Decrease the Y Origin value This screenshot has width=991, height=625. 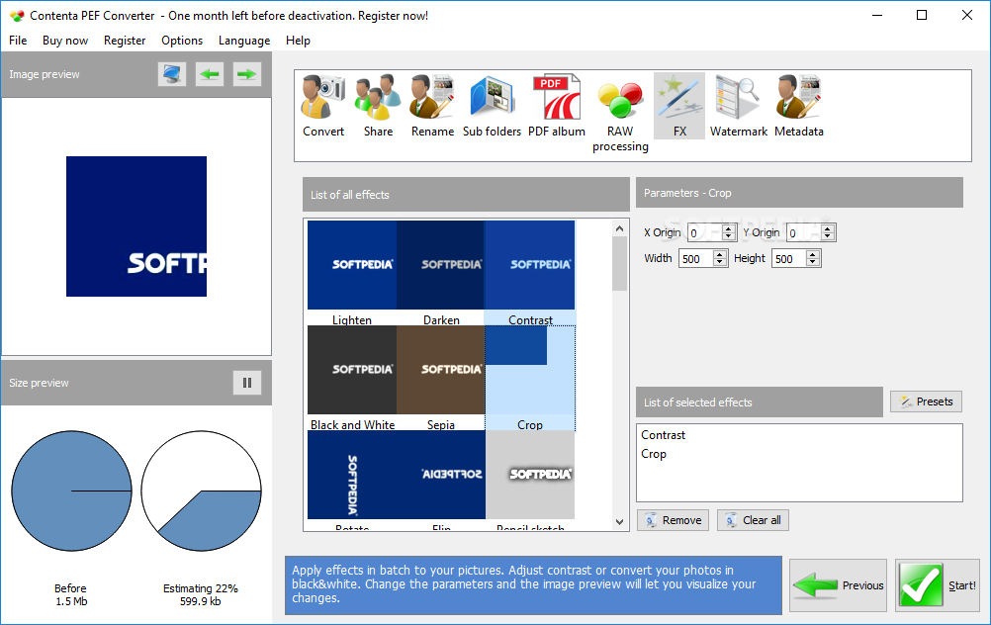pyautogui.click(x=828, y=237)
